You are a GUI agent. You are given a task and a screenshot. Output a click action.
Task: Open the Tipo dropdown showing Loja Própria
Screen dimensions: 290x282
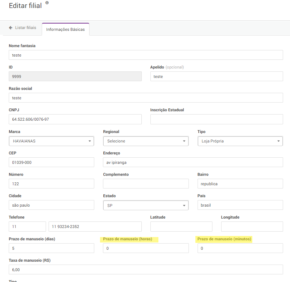(x=240, y=141)
